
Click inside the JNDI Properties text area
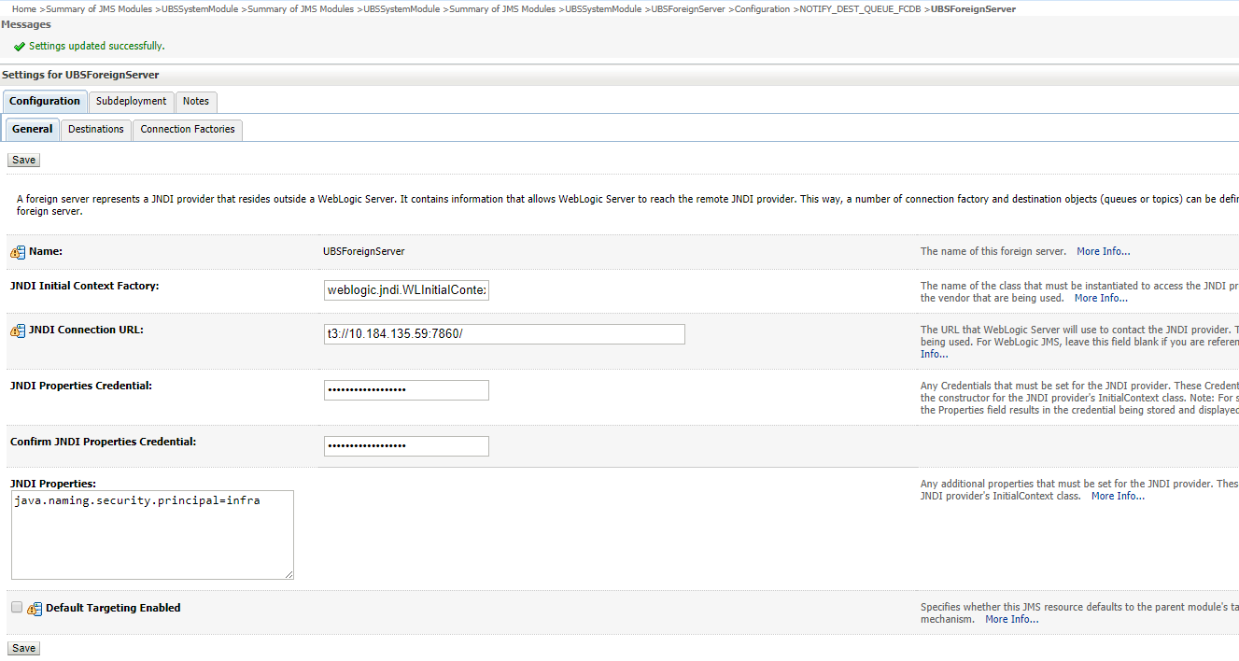tap(152, 535)
